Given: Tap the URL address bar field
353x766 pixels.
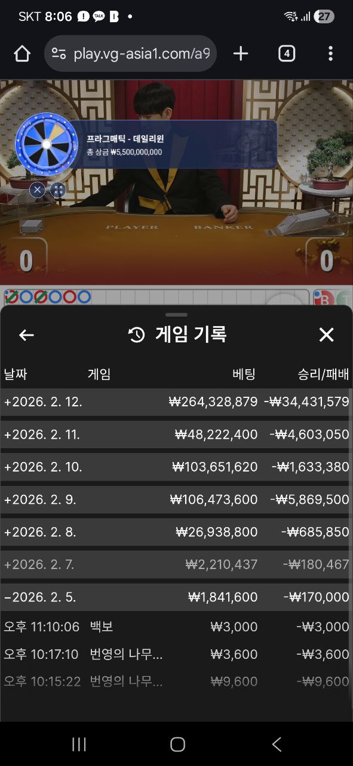Looking at the screenshot, I should pyautogui.click(x=131, y=54).
